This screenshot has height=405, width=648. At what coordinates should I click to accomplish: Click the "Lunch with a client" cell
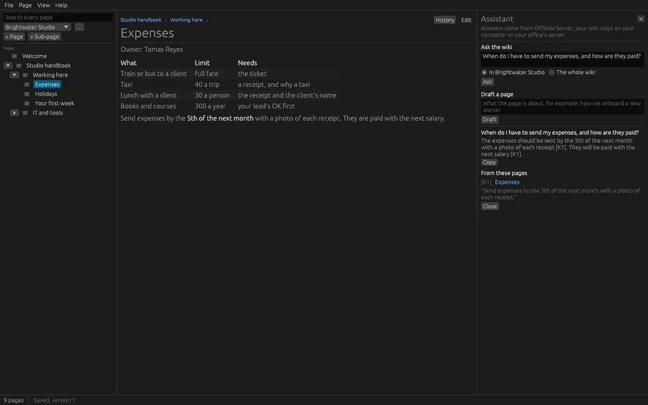tap(148, 96)
